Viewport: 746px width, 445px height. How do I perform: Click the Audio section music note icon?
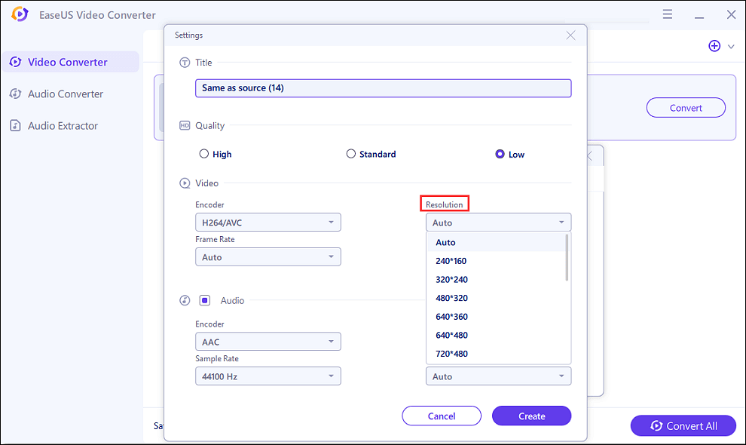tap(185, 301)
